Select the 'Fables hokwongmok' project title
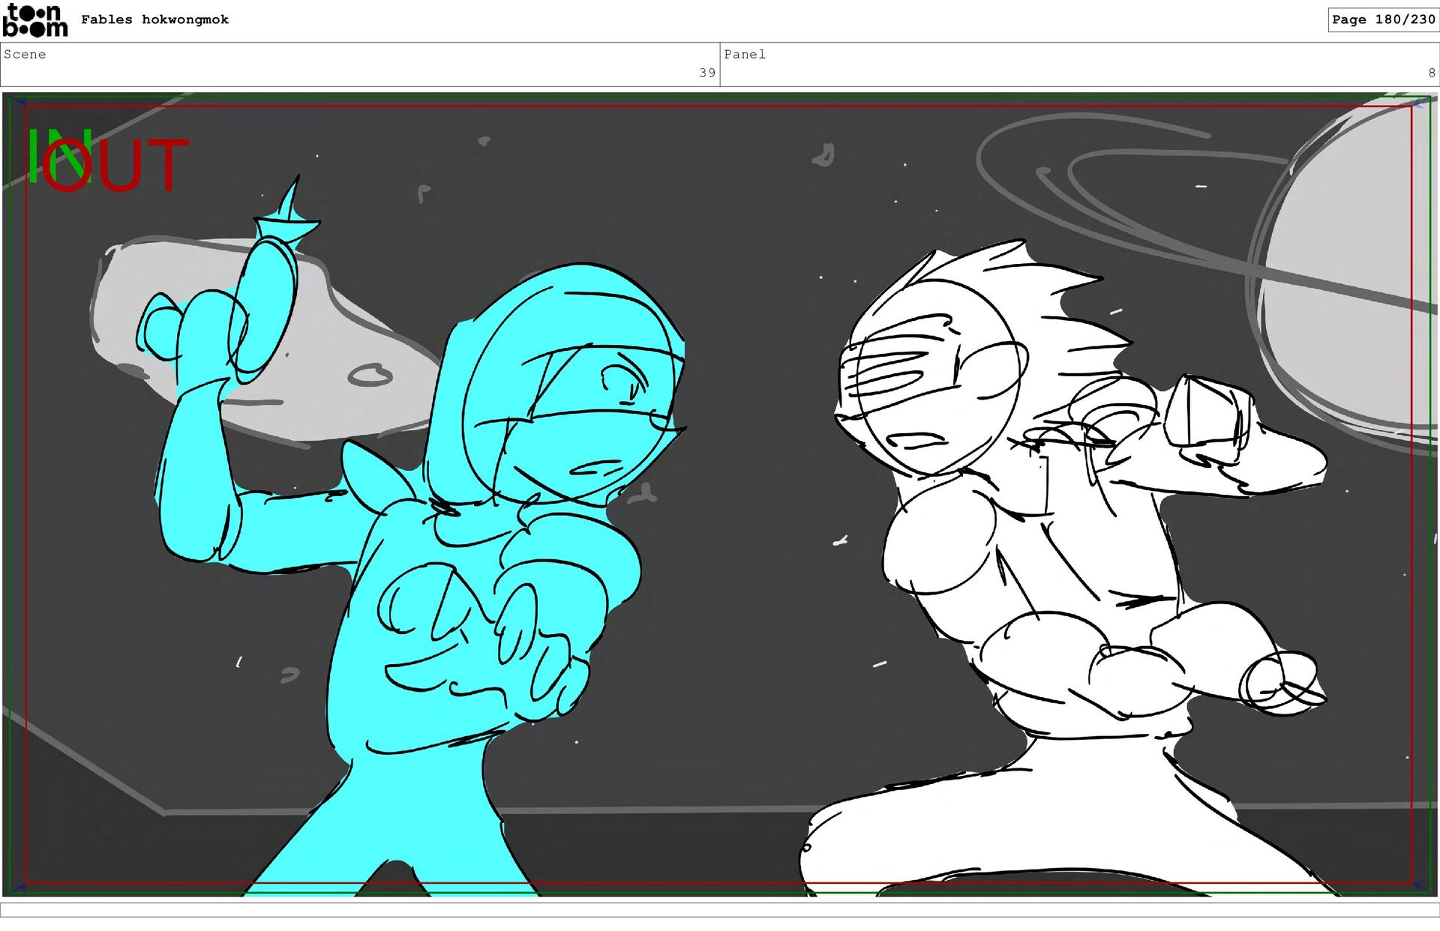Viewport: 1440px width, 931px height. (x=154, y=19)
